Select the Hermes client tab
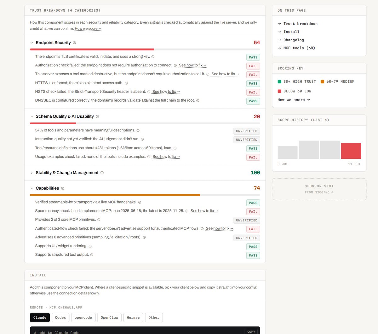The height and width of the screenshot is (334, 378). pyautogui.click(x=133, y=318)
